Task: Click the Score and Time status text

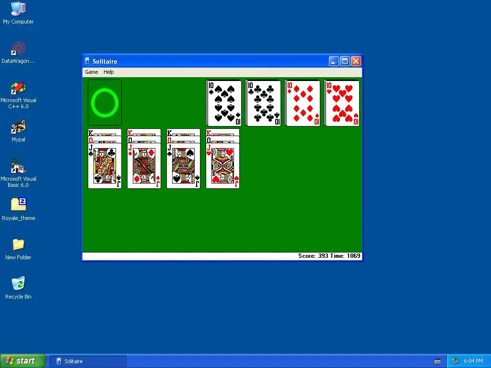Action: point(329,256)
